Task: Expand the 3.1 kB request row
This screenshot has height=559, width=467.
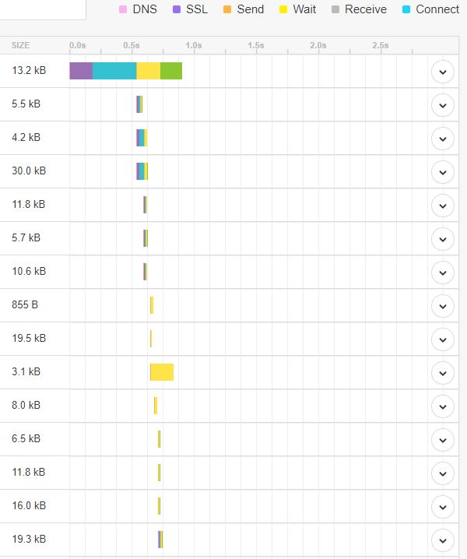Action: 442,373
